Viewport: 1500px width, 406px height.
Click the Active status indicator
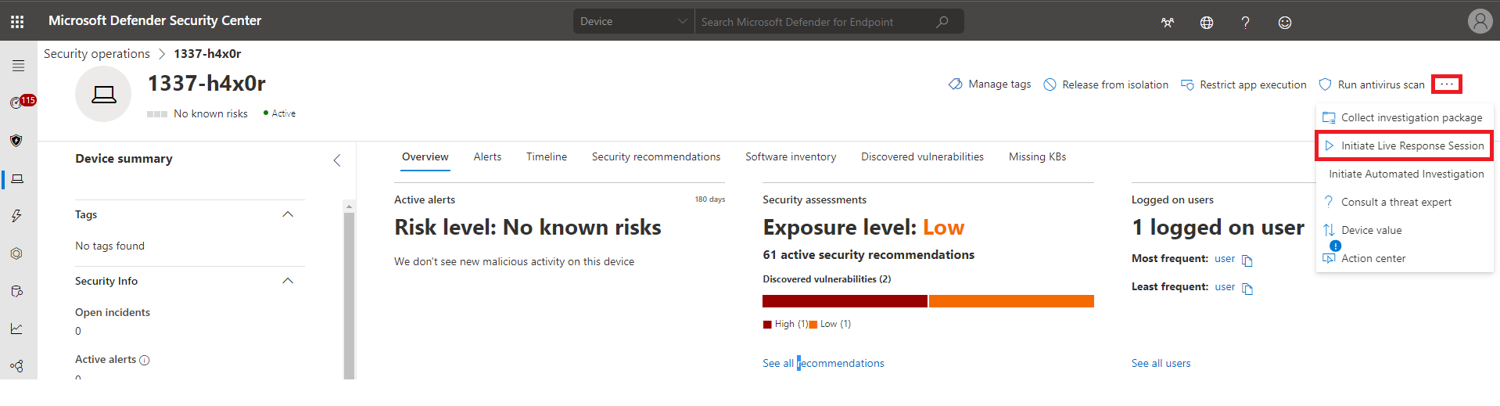[279, 113]
